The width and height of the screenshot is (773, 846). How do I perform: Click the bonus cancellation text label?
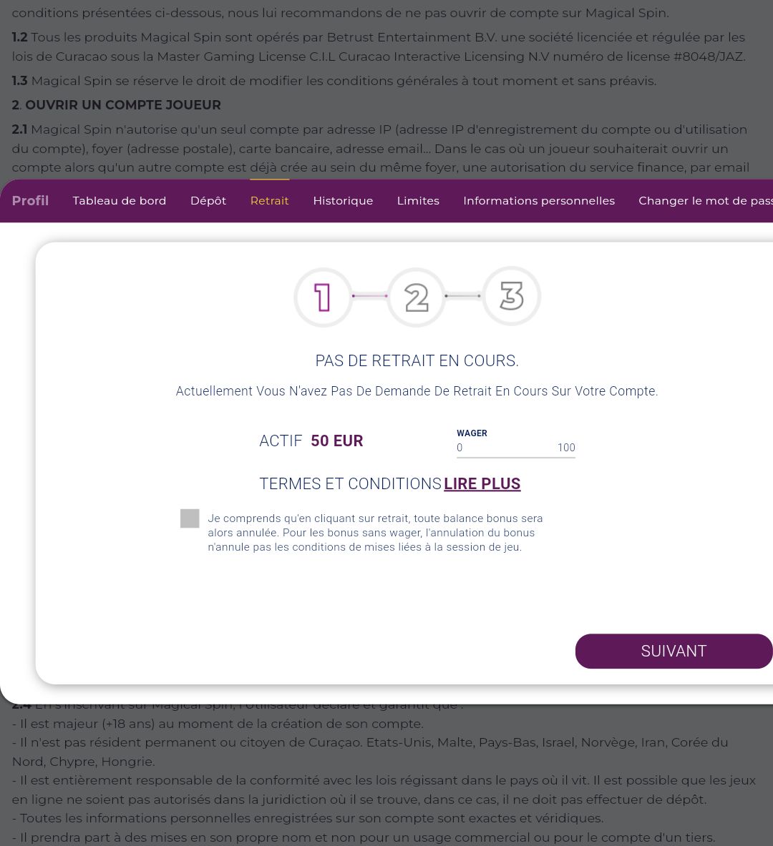point(376,533)
